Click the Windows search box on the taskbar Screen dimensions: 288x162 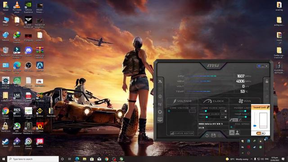33,159
